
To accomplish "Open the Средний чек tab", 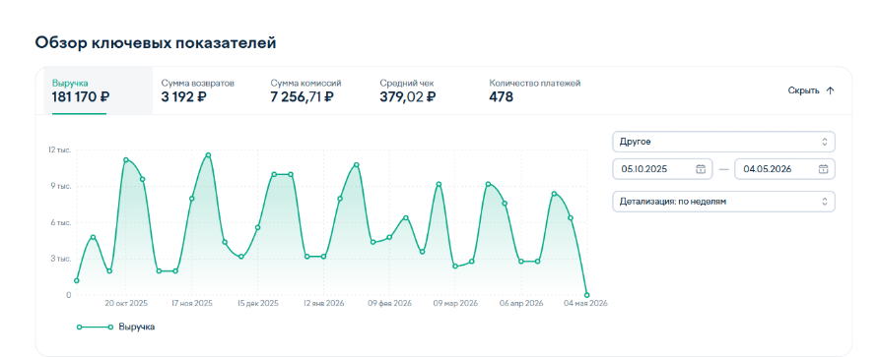I will click(408, 90).
